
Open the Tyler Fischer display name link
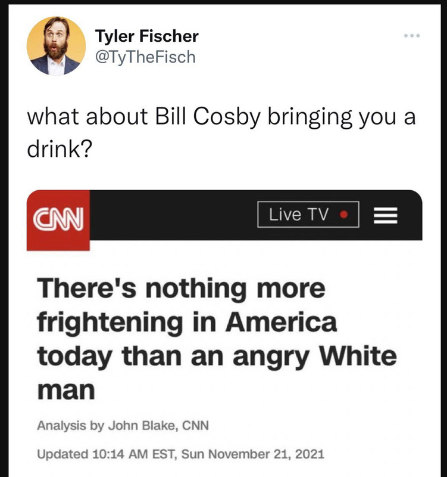click(146, 36)
